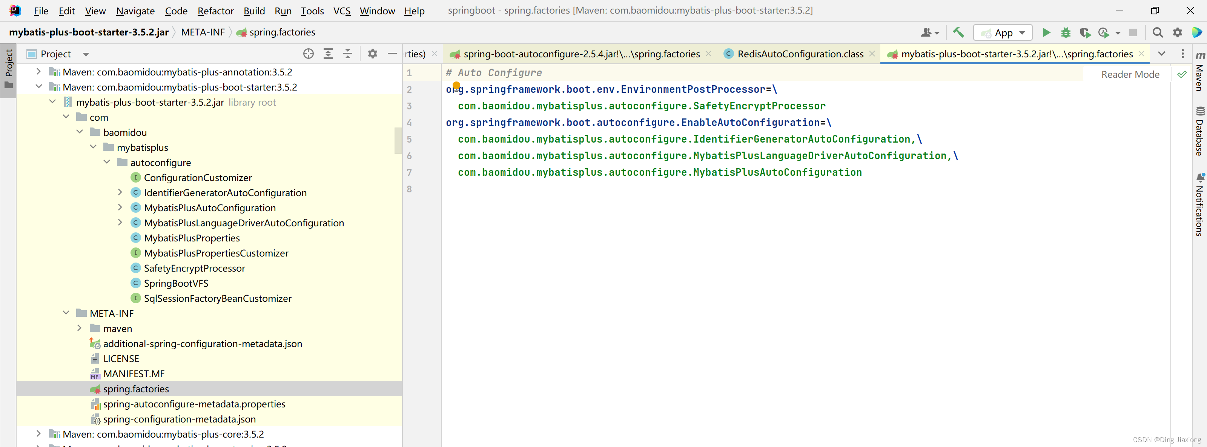Click the Project tree vertical scrollbar
Image resolution: width=1207 pixels, height=447 pixels.
coord(398,141)
